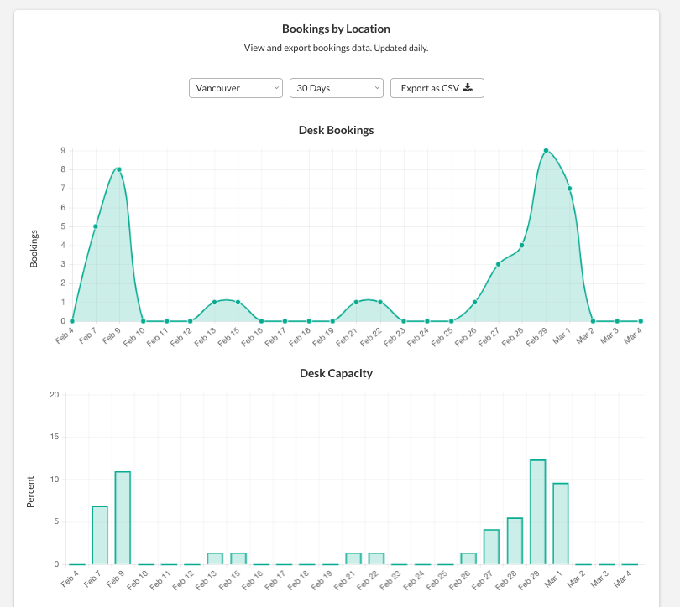Click the Feb 13 data point on the line chart
Viewport: 680px width, 607px height.
tap(214, 302)
